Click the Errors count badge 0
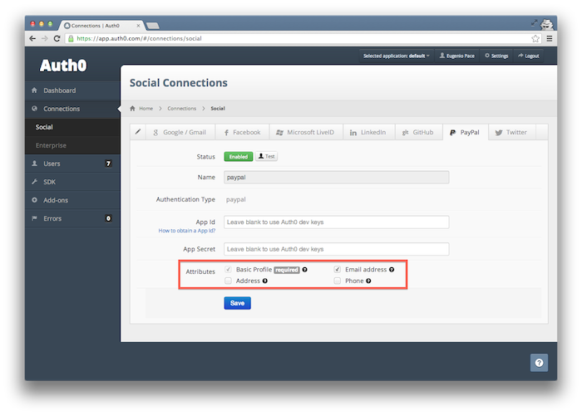 tap(108, 218)
